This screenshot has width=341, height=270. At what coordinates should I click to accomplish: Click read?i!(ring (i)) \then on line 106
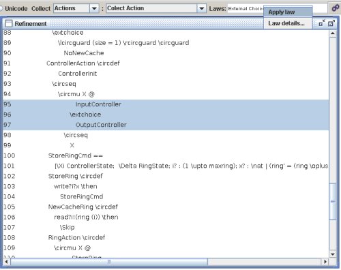click(x=86, y=217)
